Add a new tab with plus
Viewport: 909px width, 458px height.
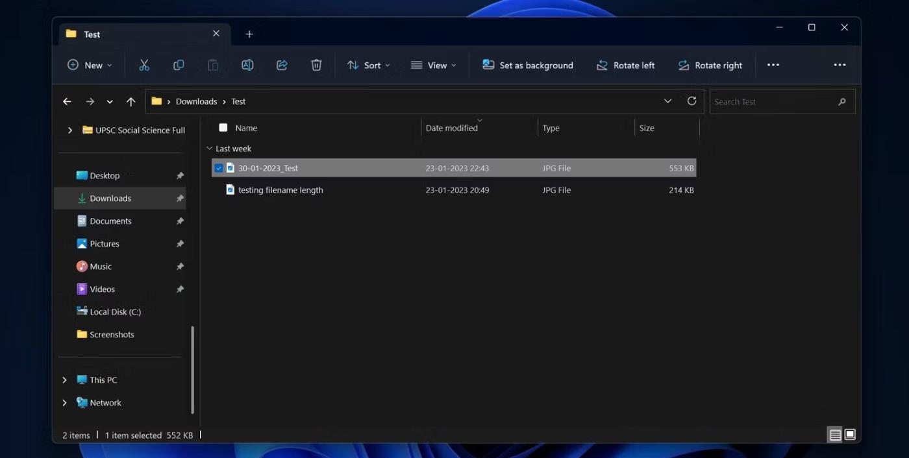pos(249,34)
